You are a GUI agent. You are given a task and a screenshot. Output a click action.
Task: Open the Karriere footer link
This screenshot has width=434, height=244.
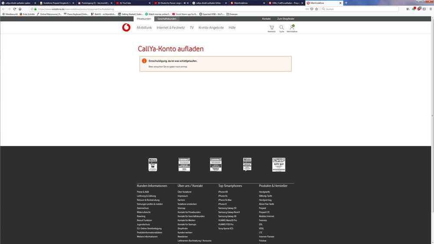pos(181,200)
